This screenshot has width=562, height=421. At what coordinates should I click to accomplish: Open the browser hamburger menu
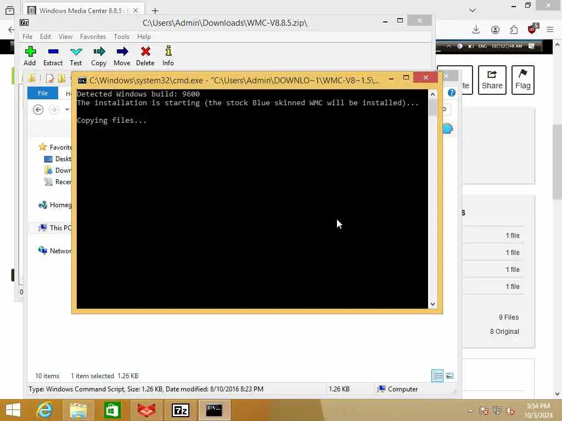(550, 30)
